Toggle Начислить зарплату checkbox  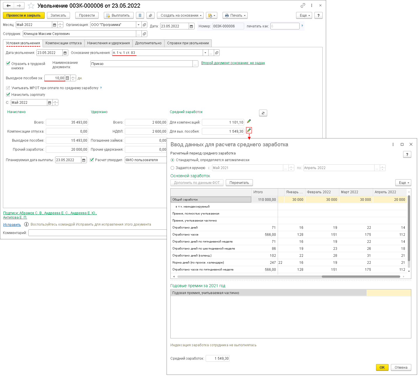point(8,94)
